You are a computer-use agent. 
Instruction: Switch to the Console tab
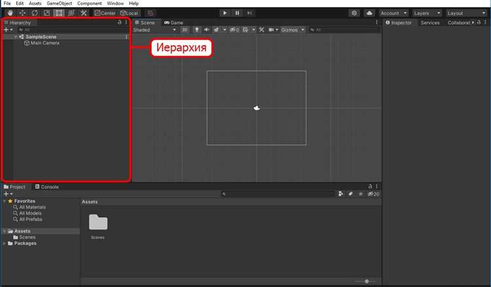46,187
